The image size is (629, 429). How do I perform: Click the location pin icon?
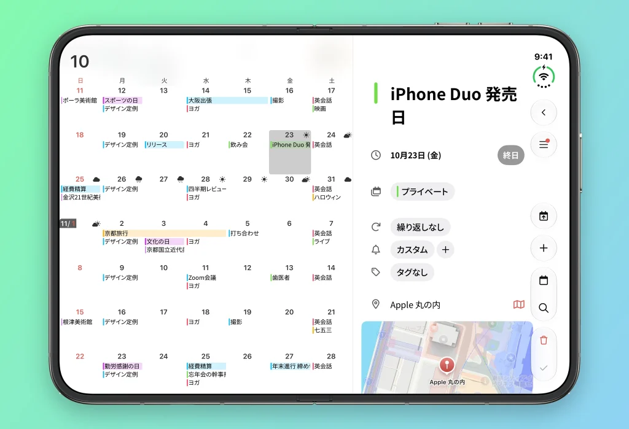(376, 304)
